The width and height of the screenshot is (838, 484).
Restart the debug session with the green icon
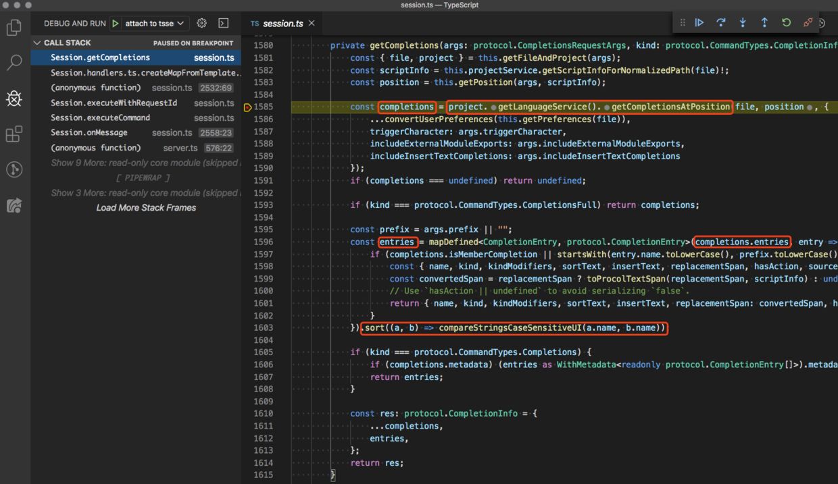(786, 23)
